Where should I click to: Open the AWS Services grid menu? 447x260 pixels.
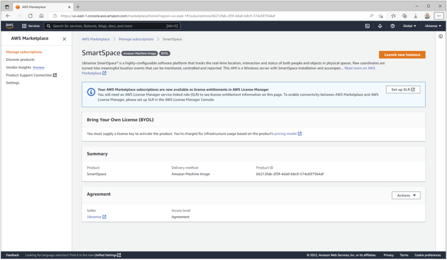click(x=31, y=26)
